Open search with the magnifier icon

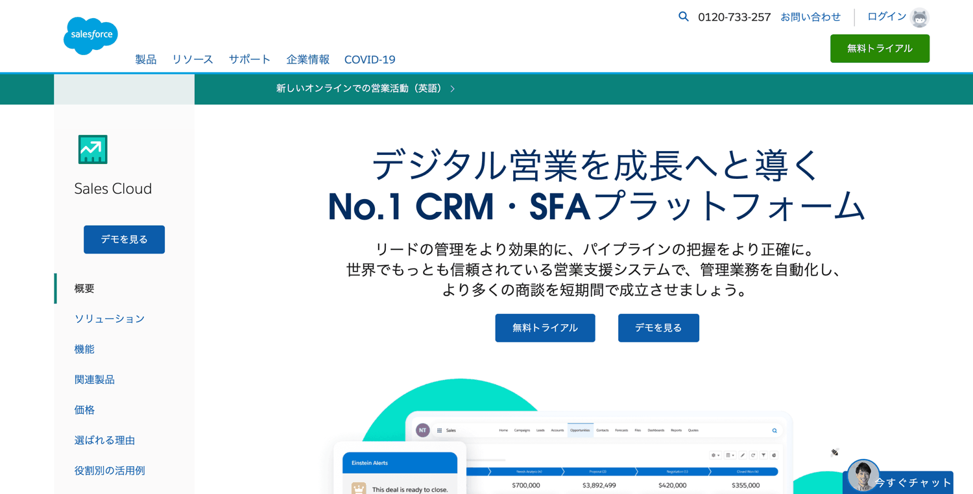[684, 17]
